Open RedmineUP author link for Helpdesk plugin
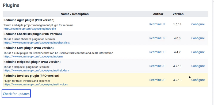The image size is (214, 105). tap(157, 66)
